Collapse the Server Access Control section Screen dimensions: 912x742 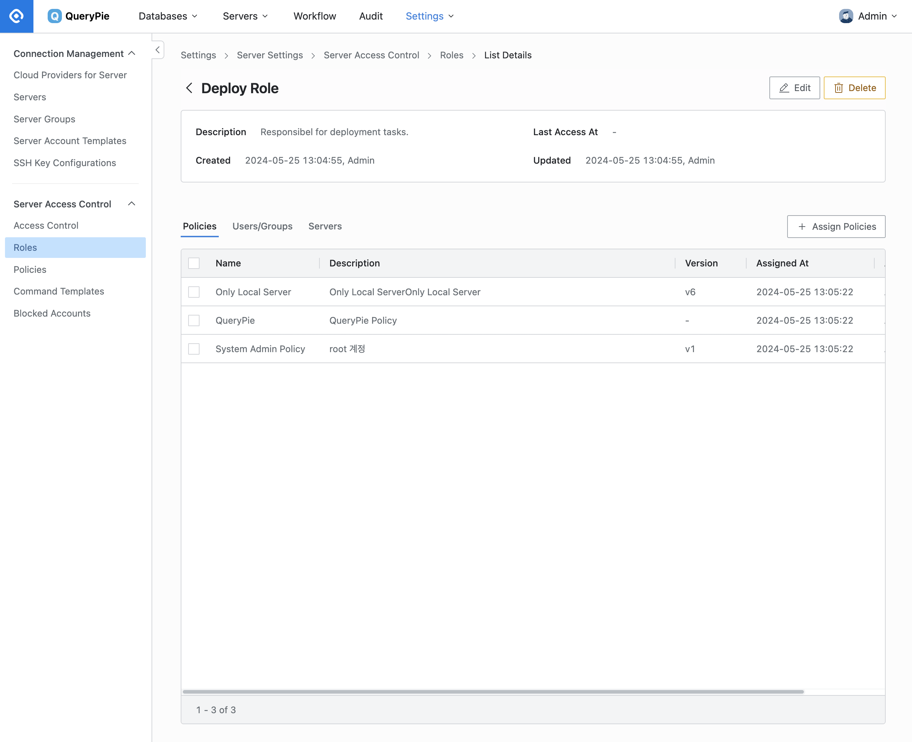(132, 204)
